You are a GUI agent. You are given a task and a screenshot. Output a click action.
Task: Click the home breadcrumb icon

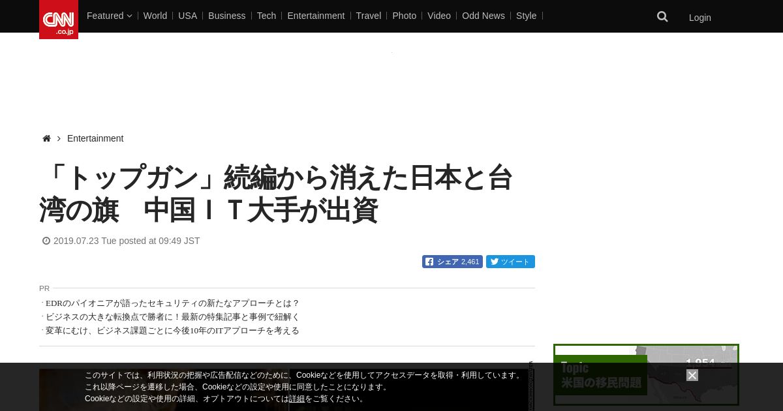(x=46, y=138)
